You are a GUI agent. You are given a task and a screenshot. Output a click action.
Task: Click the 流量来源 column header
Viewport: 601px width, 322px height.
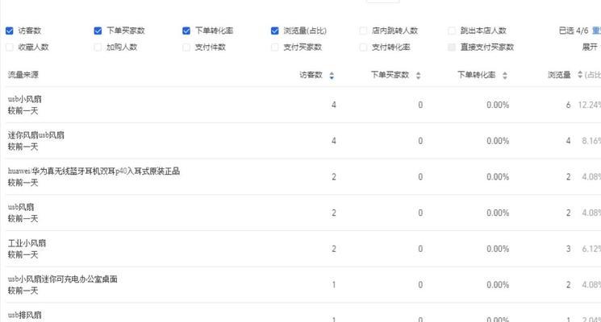23,75
